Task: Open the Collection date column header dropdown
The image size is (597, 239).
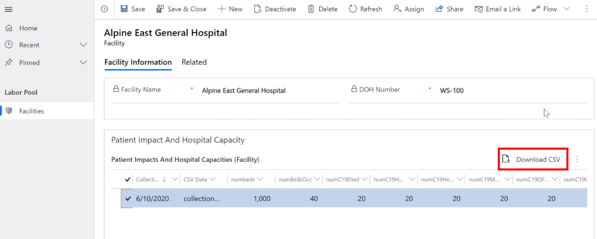Action: click(x=175, y=180)
